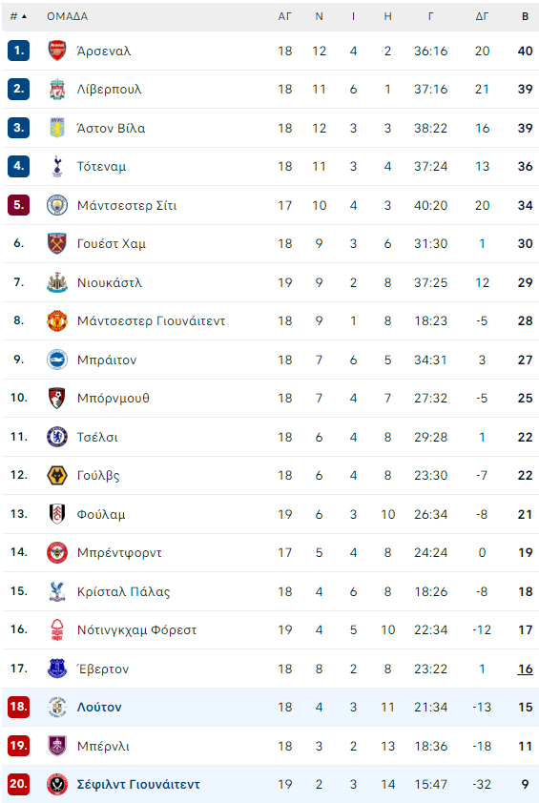Click the red 20. position badge
The height and width of the screenshot is (803, 539).
(x=18, y=784)
